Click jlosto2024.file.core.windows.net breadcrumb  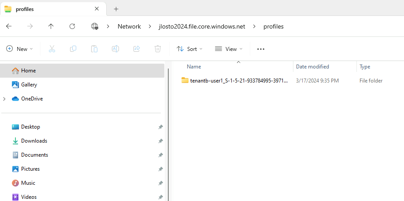(202, 26)
